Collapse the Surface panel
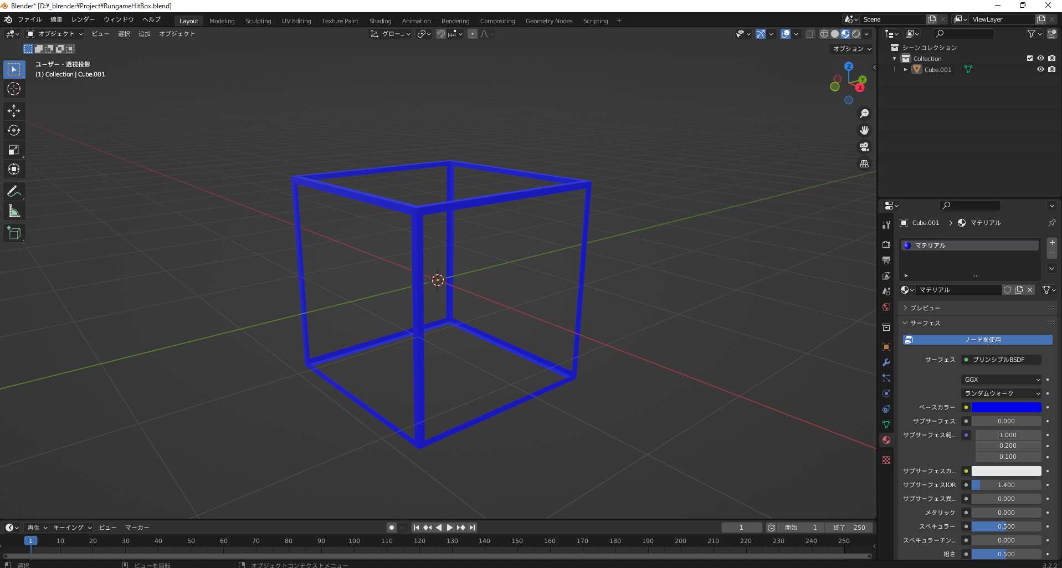 [924, 323]
